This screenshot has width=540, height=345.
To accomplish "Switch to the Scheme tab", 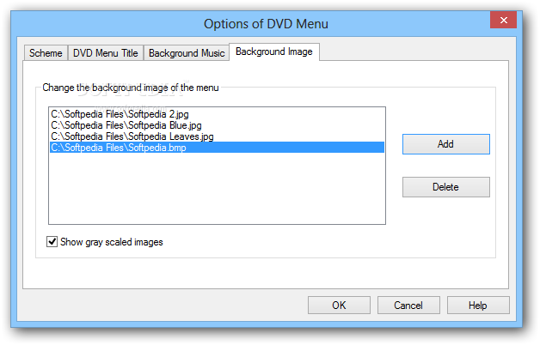I will (x=46, y=53).
